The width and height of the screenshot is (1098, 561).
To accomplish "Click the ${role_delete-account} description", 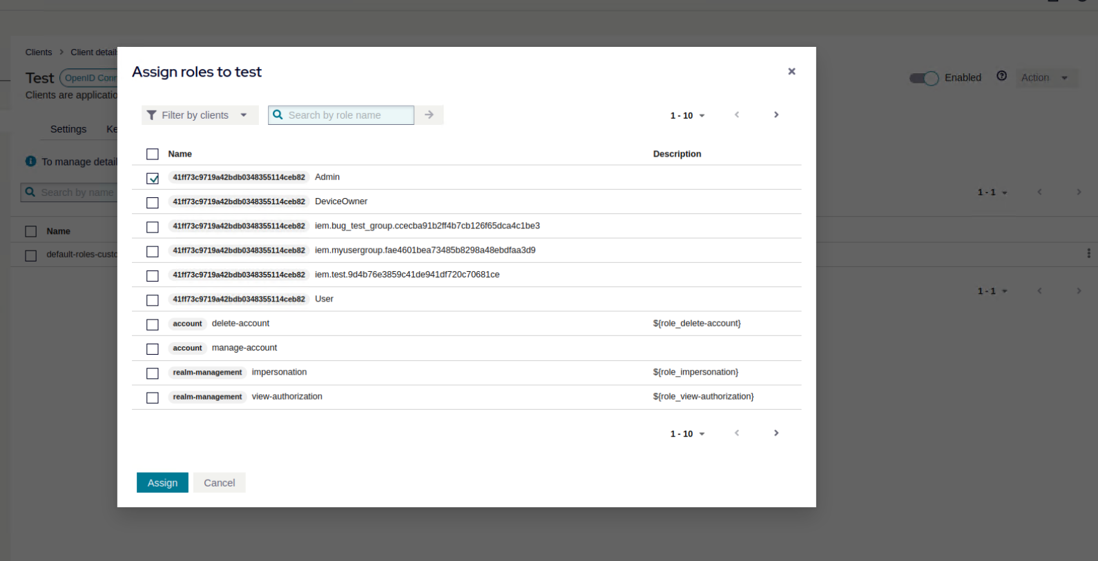I will pyautogui.click(x=697, y=323).
